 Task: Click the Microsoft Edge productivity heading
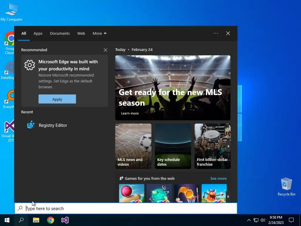[68, 65]
